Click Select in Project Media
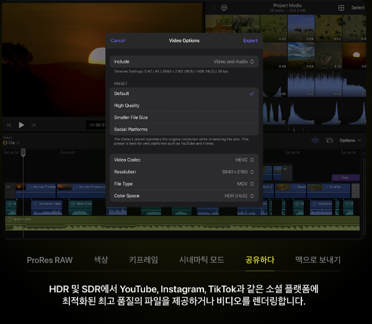The image size is (372, 324). pos(358,8)
